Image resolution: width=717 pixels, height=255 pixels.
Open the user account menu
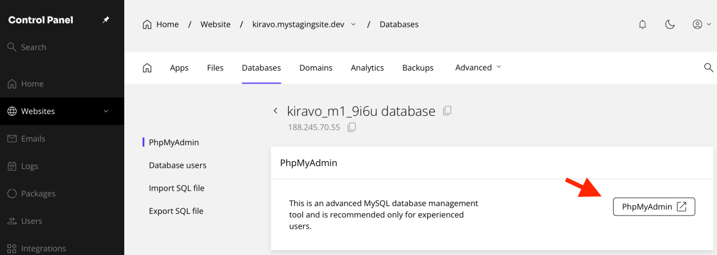[x=701, y=24]
